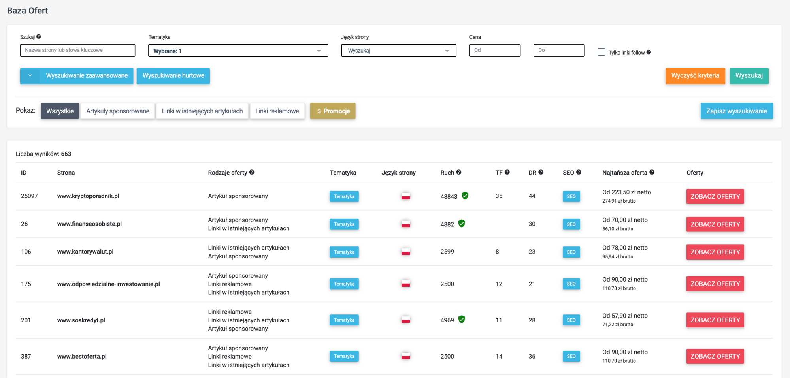The height and width of the screenshot is (378, 790).
Task: Click the orange Wyczyść kryteria button
Action: coord(695,76)
